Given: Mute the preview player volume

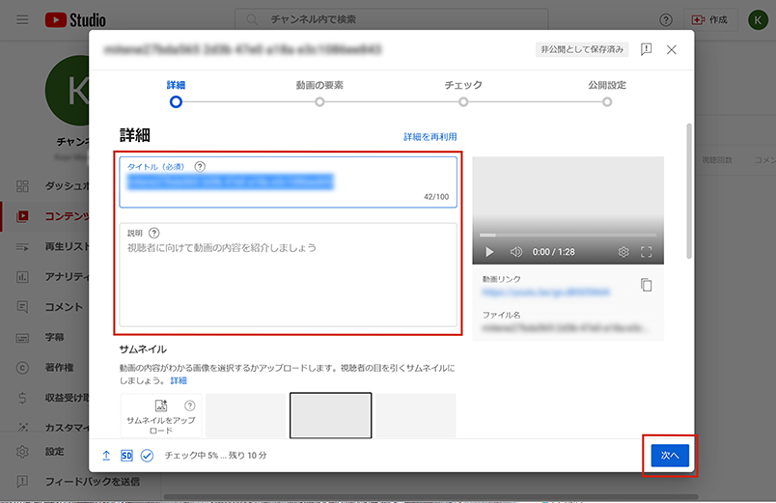Looking at the screenshot, I should [516, 252].
